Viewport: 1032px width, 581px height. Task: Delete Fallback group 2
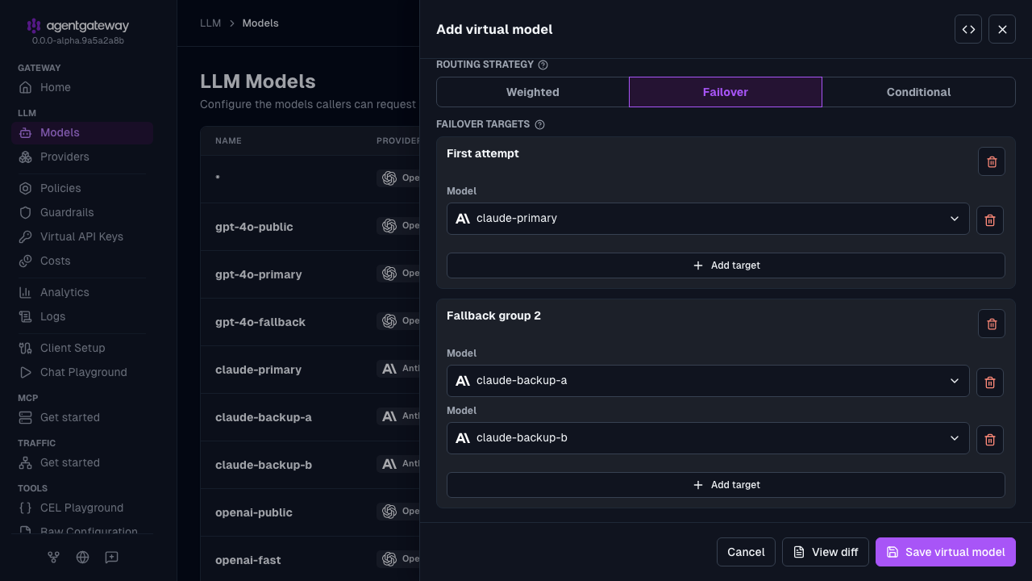992,324
